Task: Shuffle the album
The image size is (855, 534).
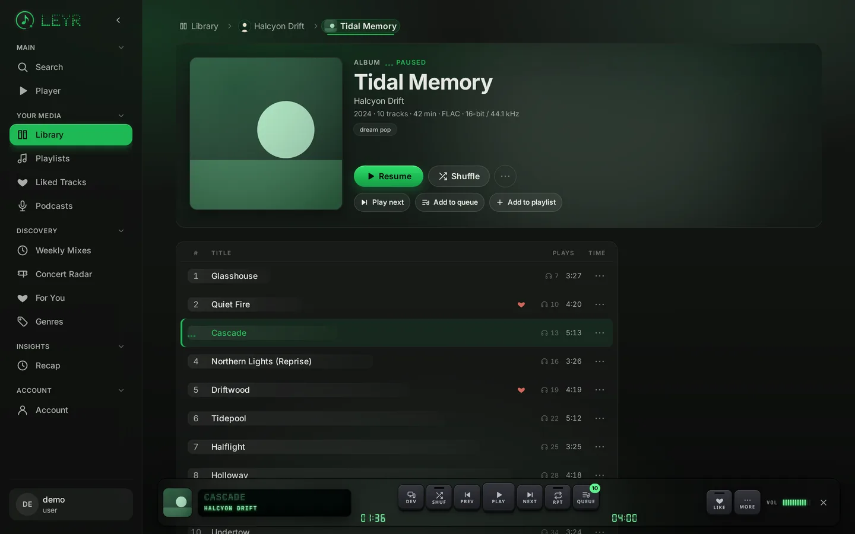Action: [458, 176]
